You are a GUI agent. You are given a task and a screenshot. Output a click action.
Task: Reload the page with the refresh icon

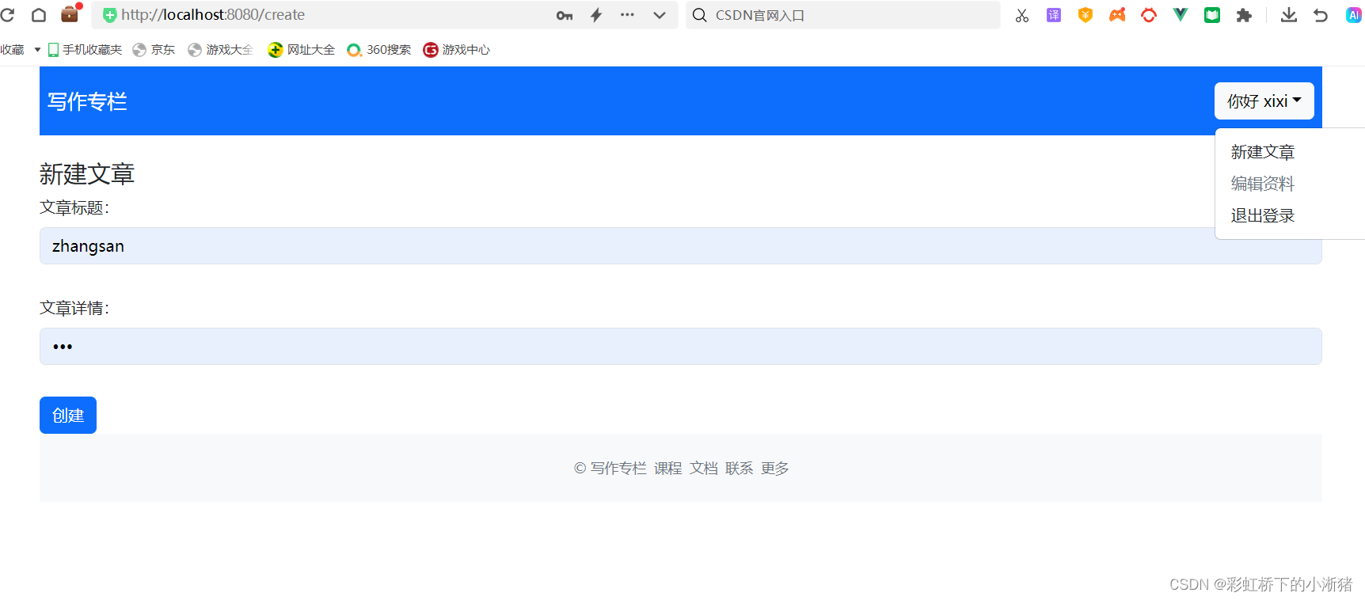(x=7, y=15)
